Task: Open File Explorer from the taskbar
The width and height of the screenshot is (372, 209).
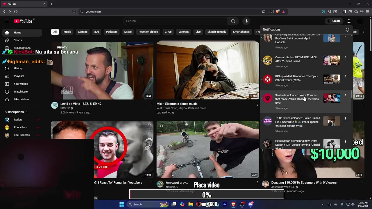Action: [190, 204]
